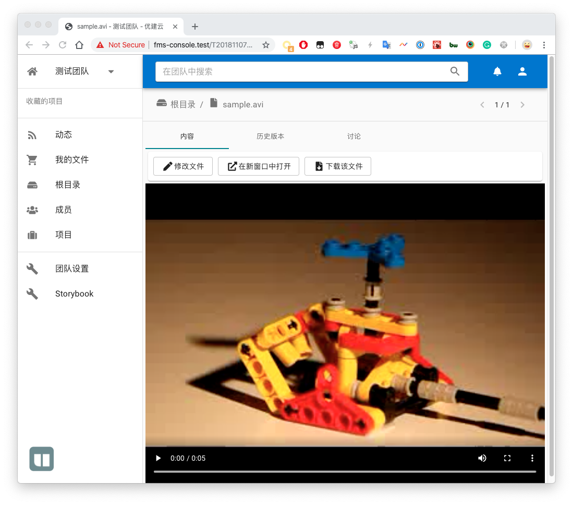The width and height of the screenshot is (573, 505).
Task: Click the 修改文件 button
Action: [183, 167]
